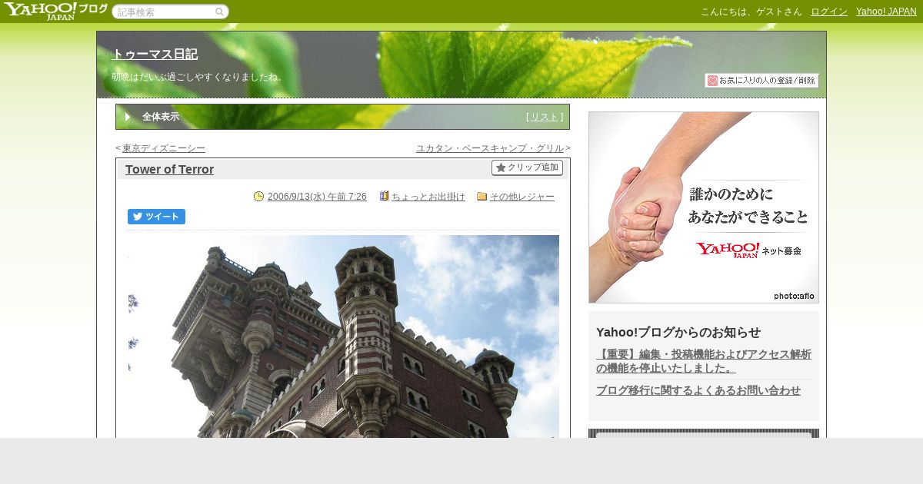Select the 全体表示 heading
Image resolution: width=923 pixels, height=484 pixels.
pos(161,117)
